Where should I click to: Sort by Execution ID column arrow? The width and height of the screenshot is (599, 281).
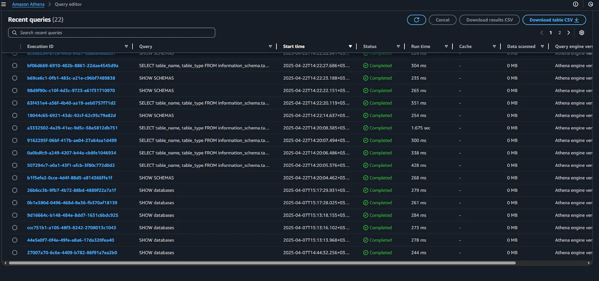tap(126, 46)
